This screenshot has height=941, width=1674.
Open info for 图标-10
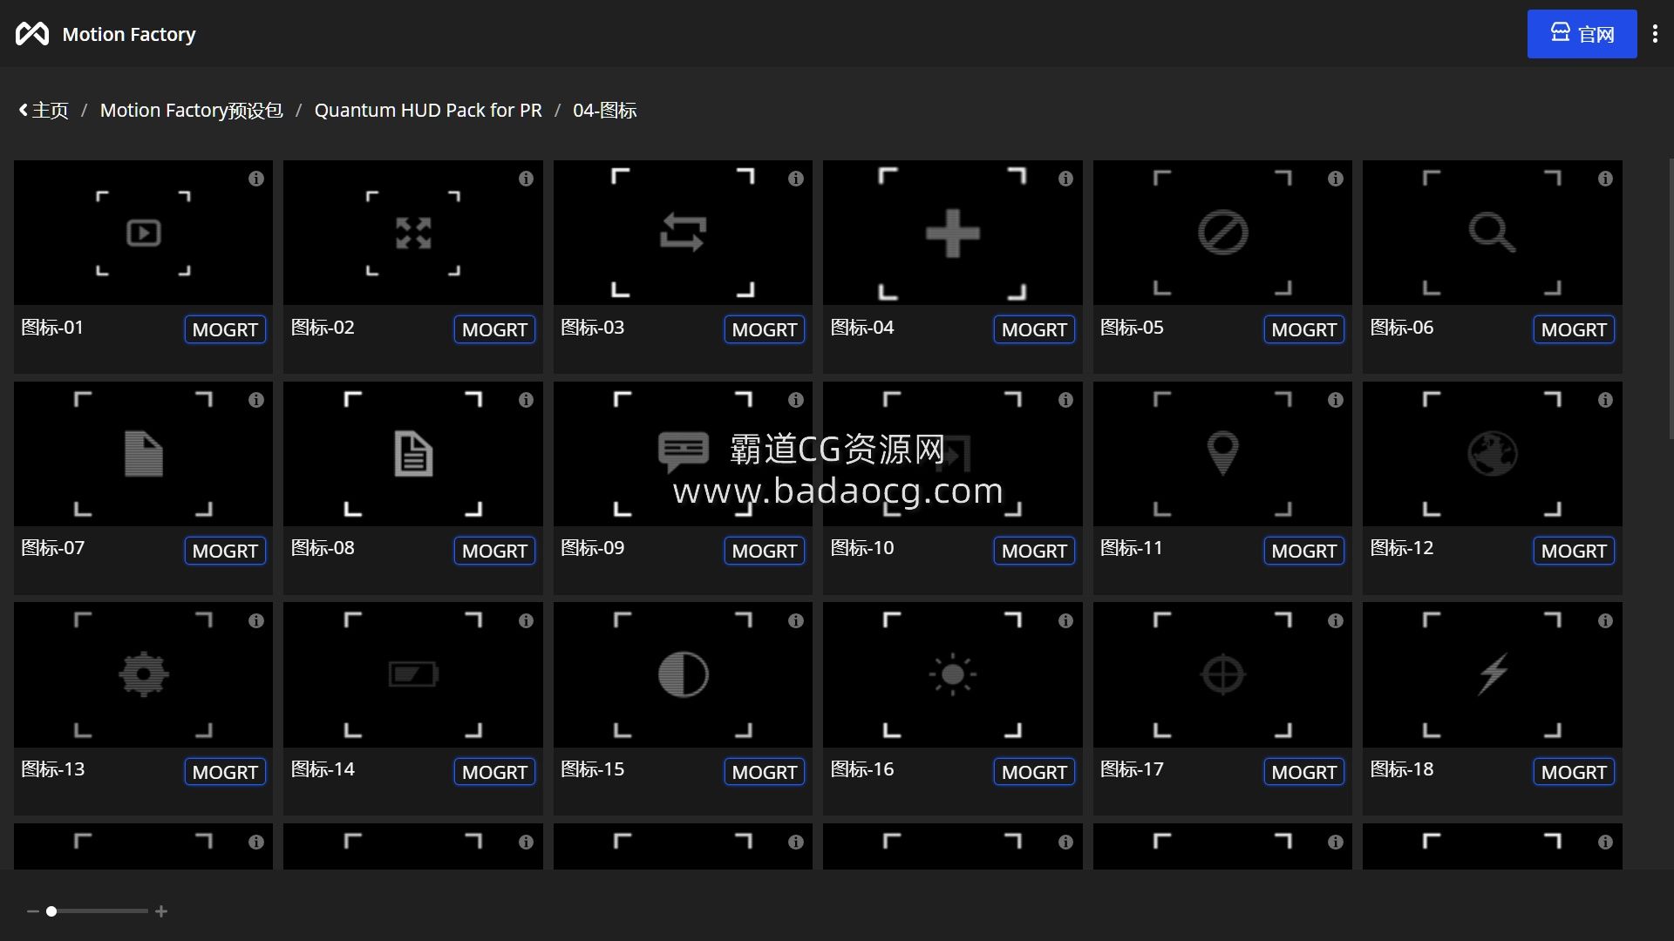[1065, 400]
